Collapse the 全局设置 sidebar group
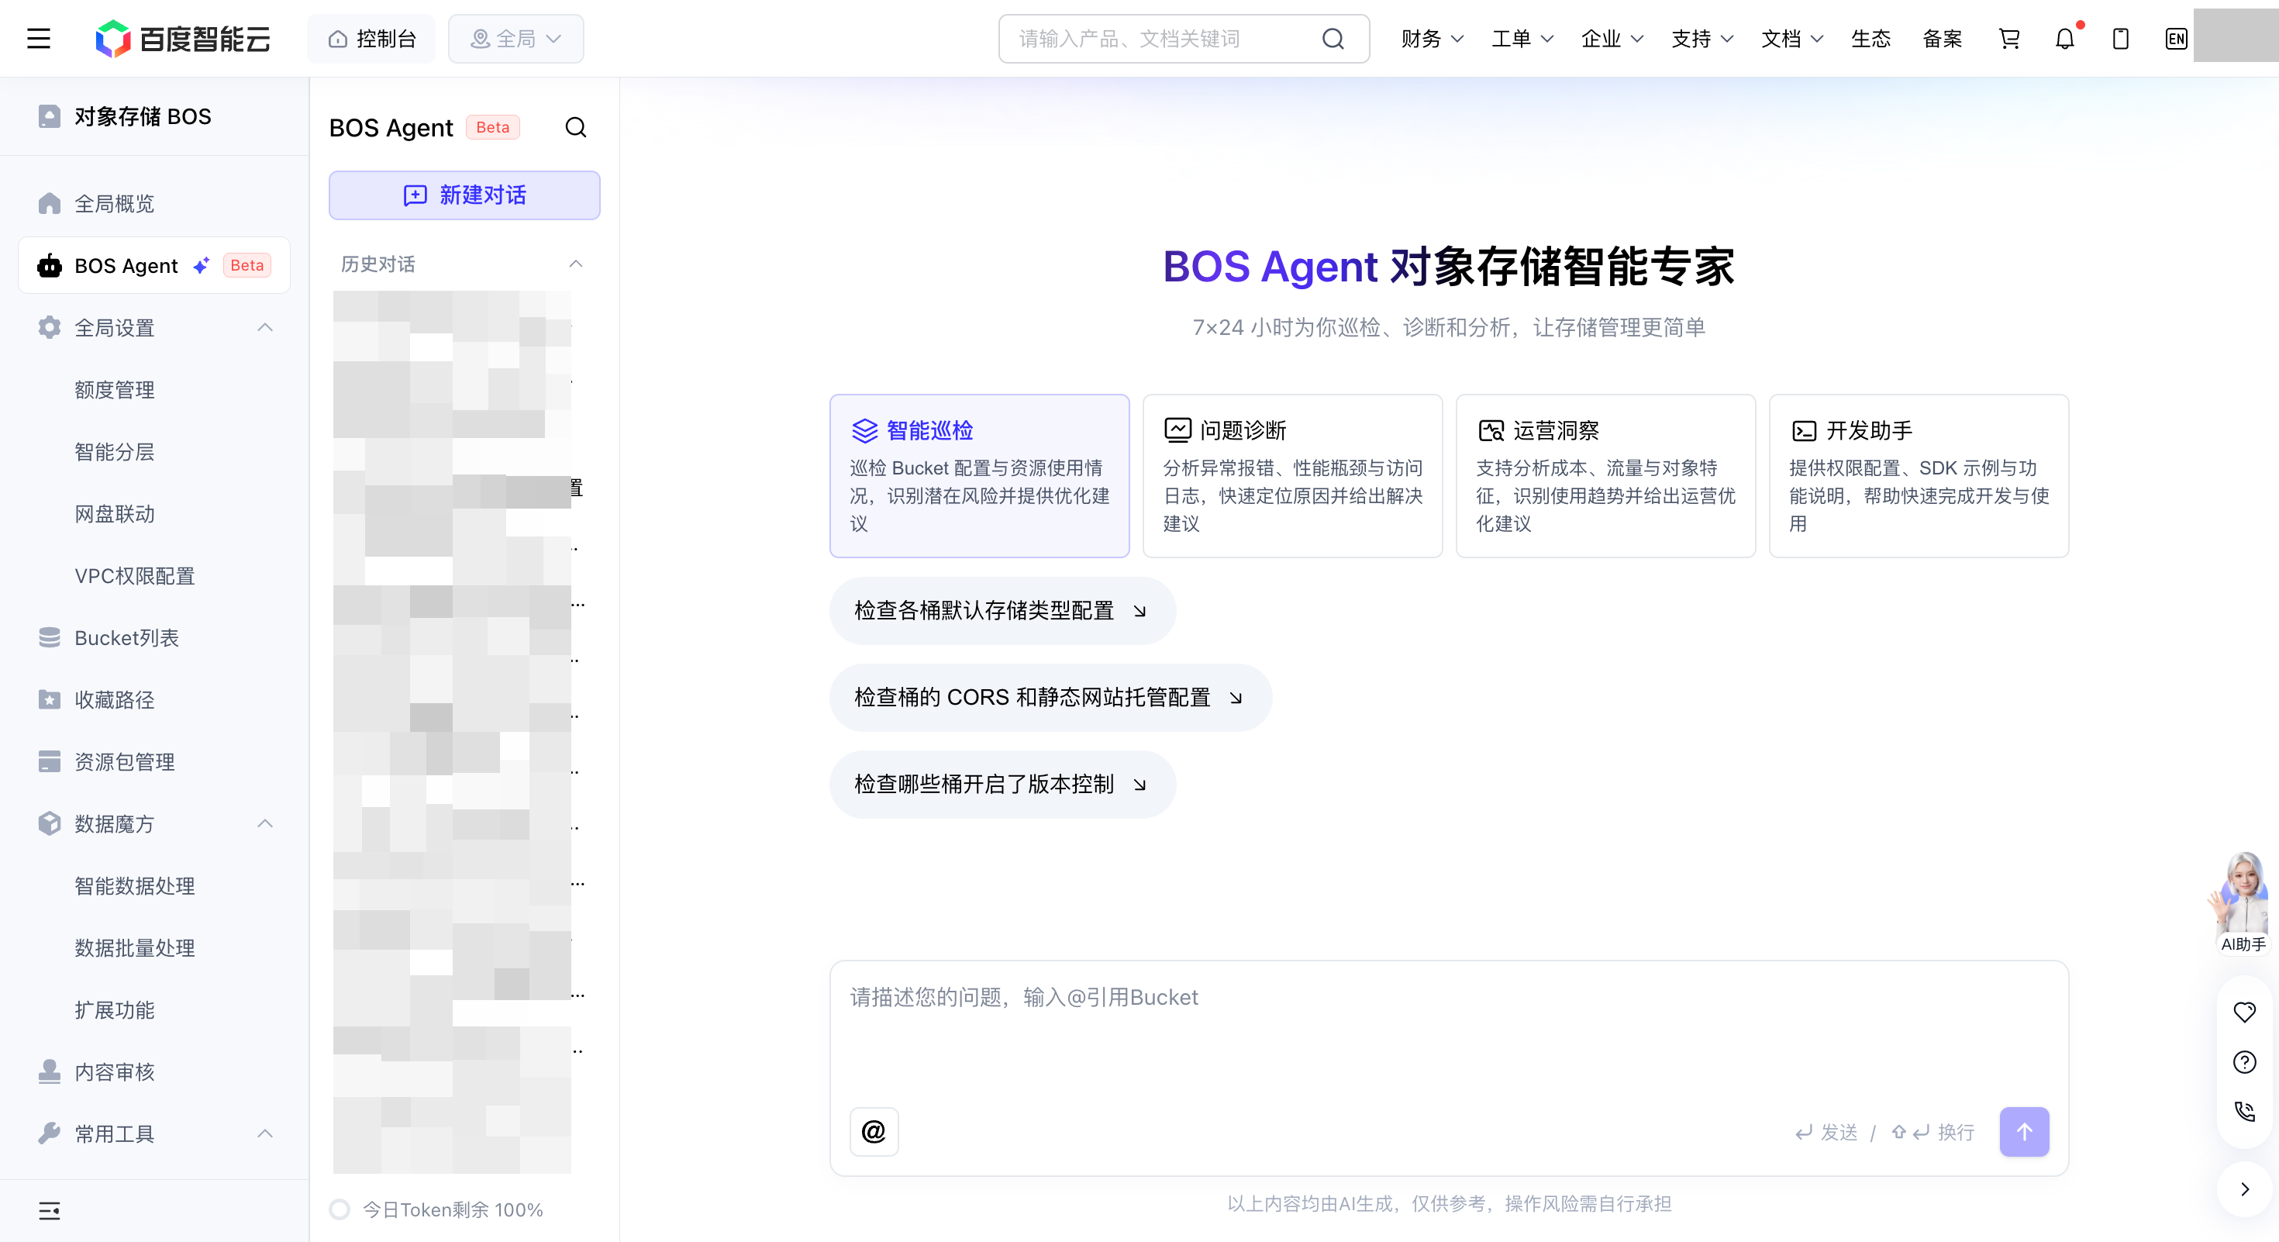 pos(264,327)
